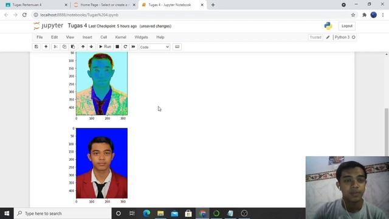Open Cortana circle icon on taskbar
This screenshot has height=219, width=389.
[x=119, y=214]
